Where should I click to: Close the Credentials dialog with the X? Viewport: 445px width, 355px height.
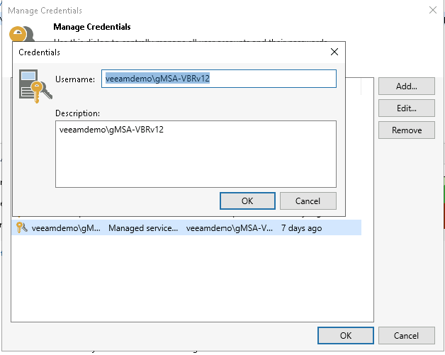(x=334, y=52)
